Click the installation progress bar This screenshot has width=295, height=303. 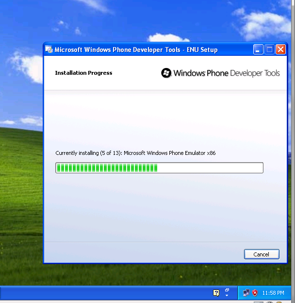159,168
